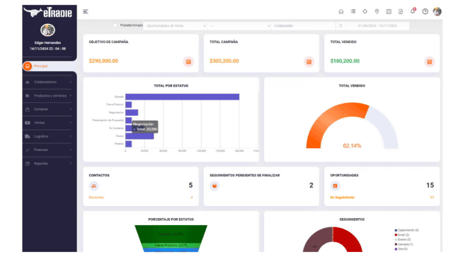
Task: Open the calendar icon in top bar
Action: click(389, 11)
